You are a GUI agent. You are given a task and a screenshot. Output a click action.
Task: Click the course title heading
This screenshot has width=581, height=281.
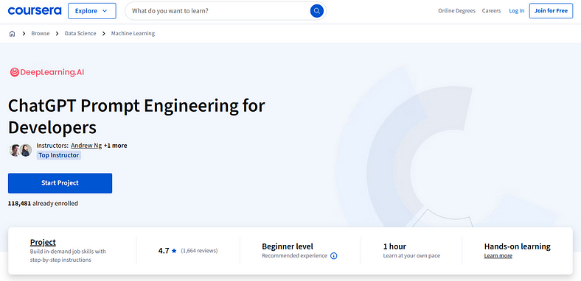click(x=136, y=117)
